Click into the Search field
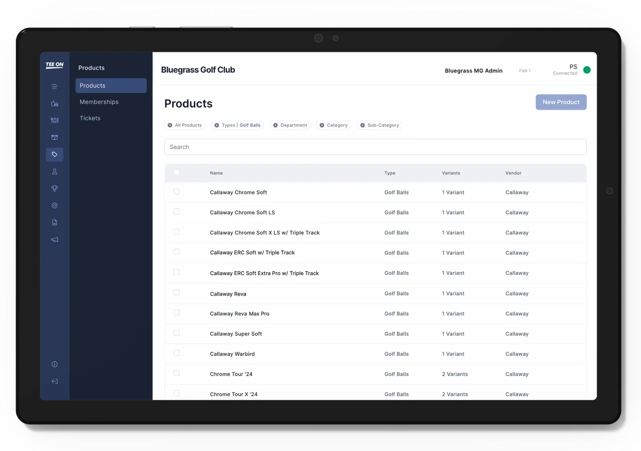The image size is (641, 451). [x=376, y=147]
